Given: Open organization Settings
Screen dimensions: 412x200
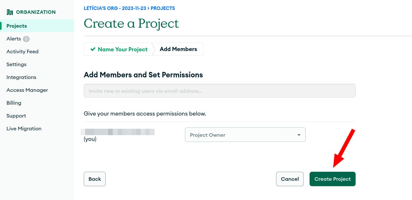Looking at the screenshot, I should (16, 64).
